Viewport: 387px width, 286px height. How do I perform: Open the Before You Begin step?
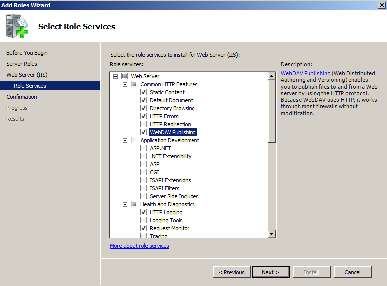click(x=27, y=53)
